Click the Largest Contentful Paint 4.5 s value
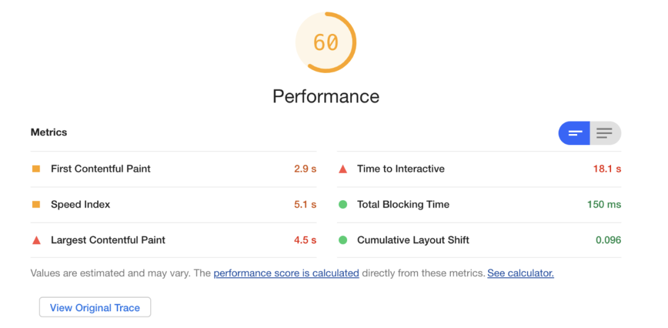668x328 pixels. [x=305, y=240]
